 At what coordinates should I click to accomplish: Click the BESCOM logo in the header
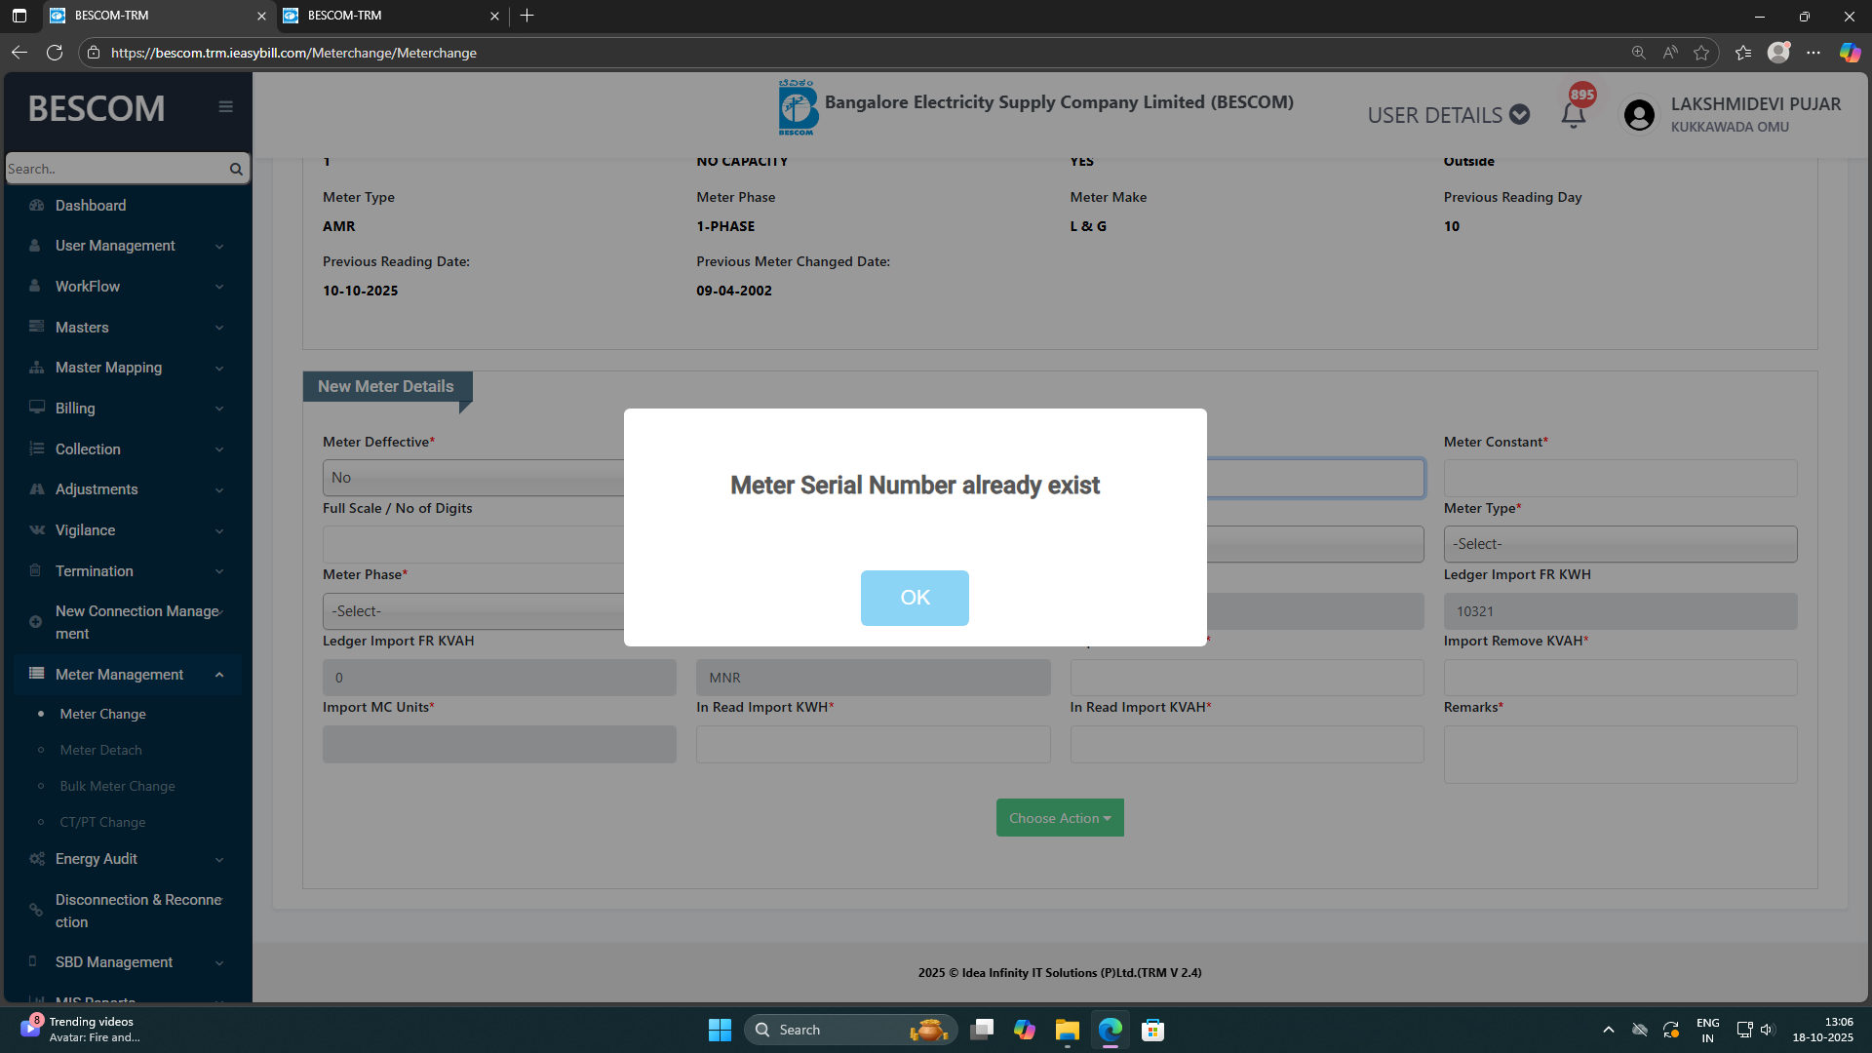(797, 107)
